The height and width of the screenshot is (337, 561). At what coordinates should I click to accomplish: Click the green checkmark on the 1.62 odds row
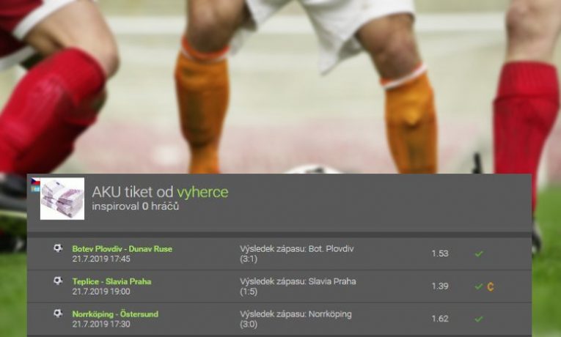coord(479,319)
